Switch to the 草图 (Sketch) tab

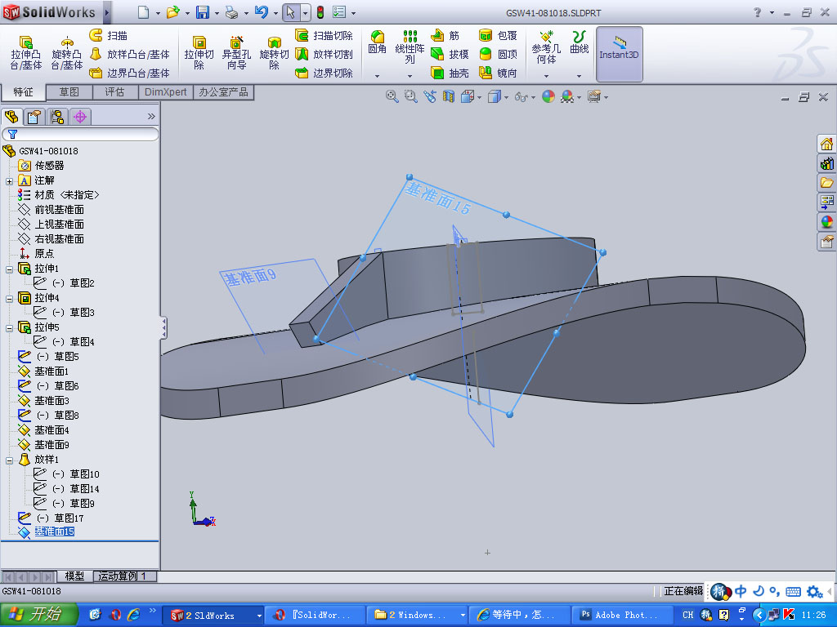[69, 92]
